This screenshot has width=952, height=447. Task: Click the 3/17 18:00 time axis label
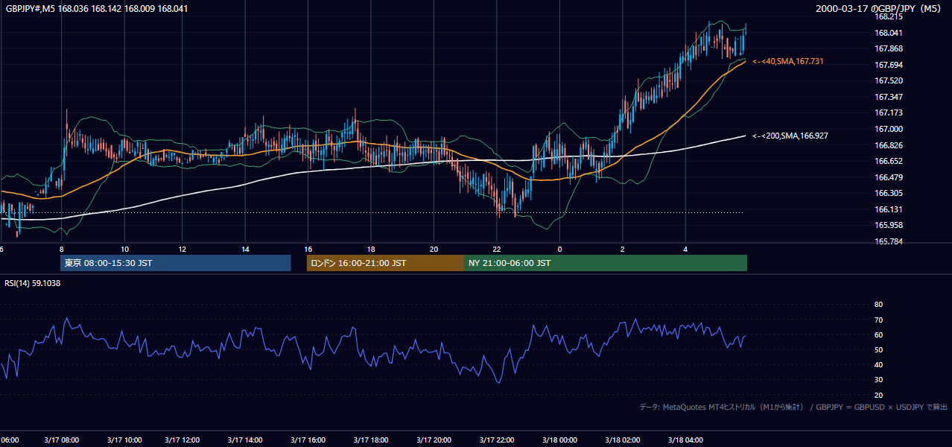pos(371,440)
